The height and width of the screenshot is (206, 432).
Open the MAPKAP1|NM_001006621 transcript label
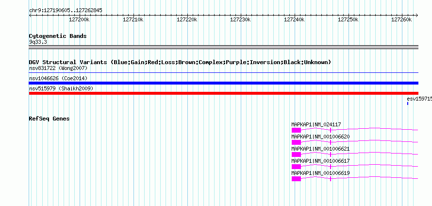point(320,149)
